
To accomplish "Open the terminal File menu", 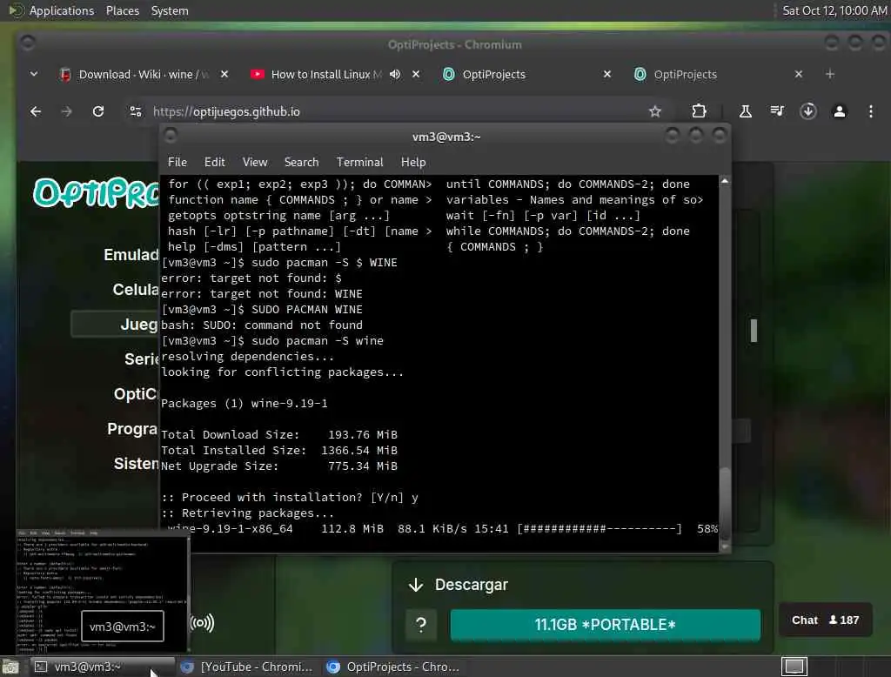I will tap(178, 162).
